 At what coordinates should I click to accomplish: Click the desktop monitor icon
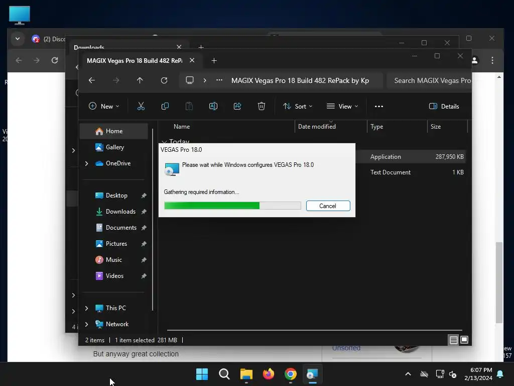(x=20, y=15)
